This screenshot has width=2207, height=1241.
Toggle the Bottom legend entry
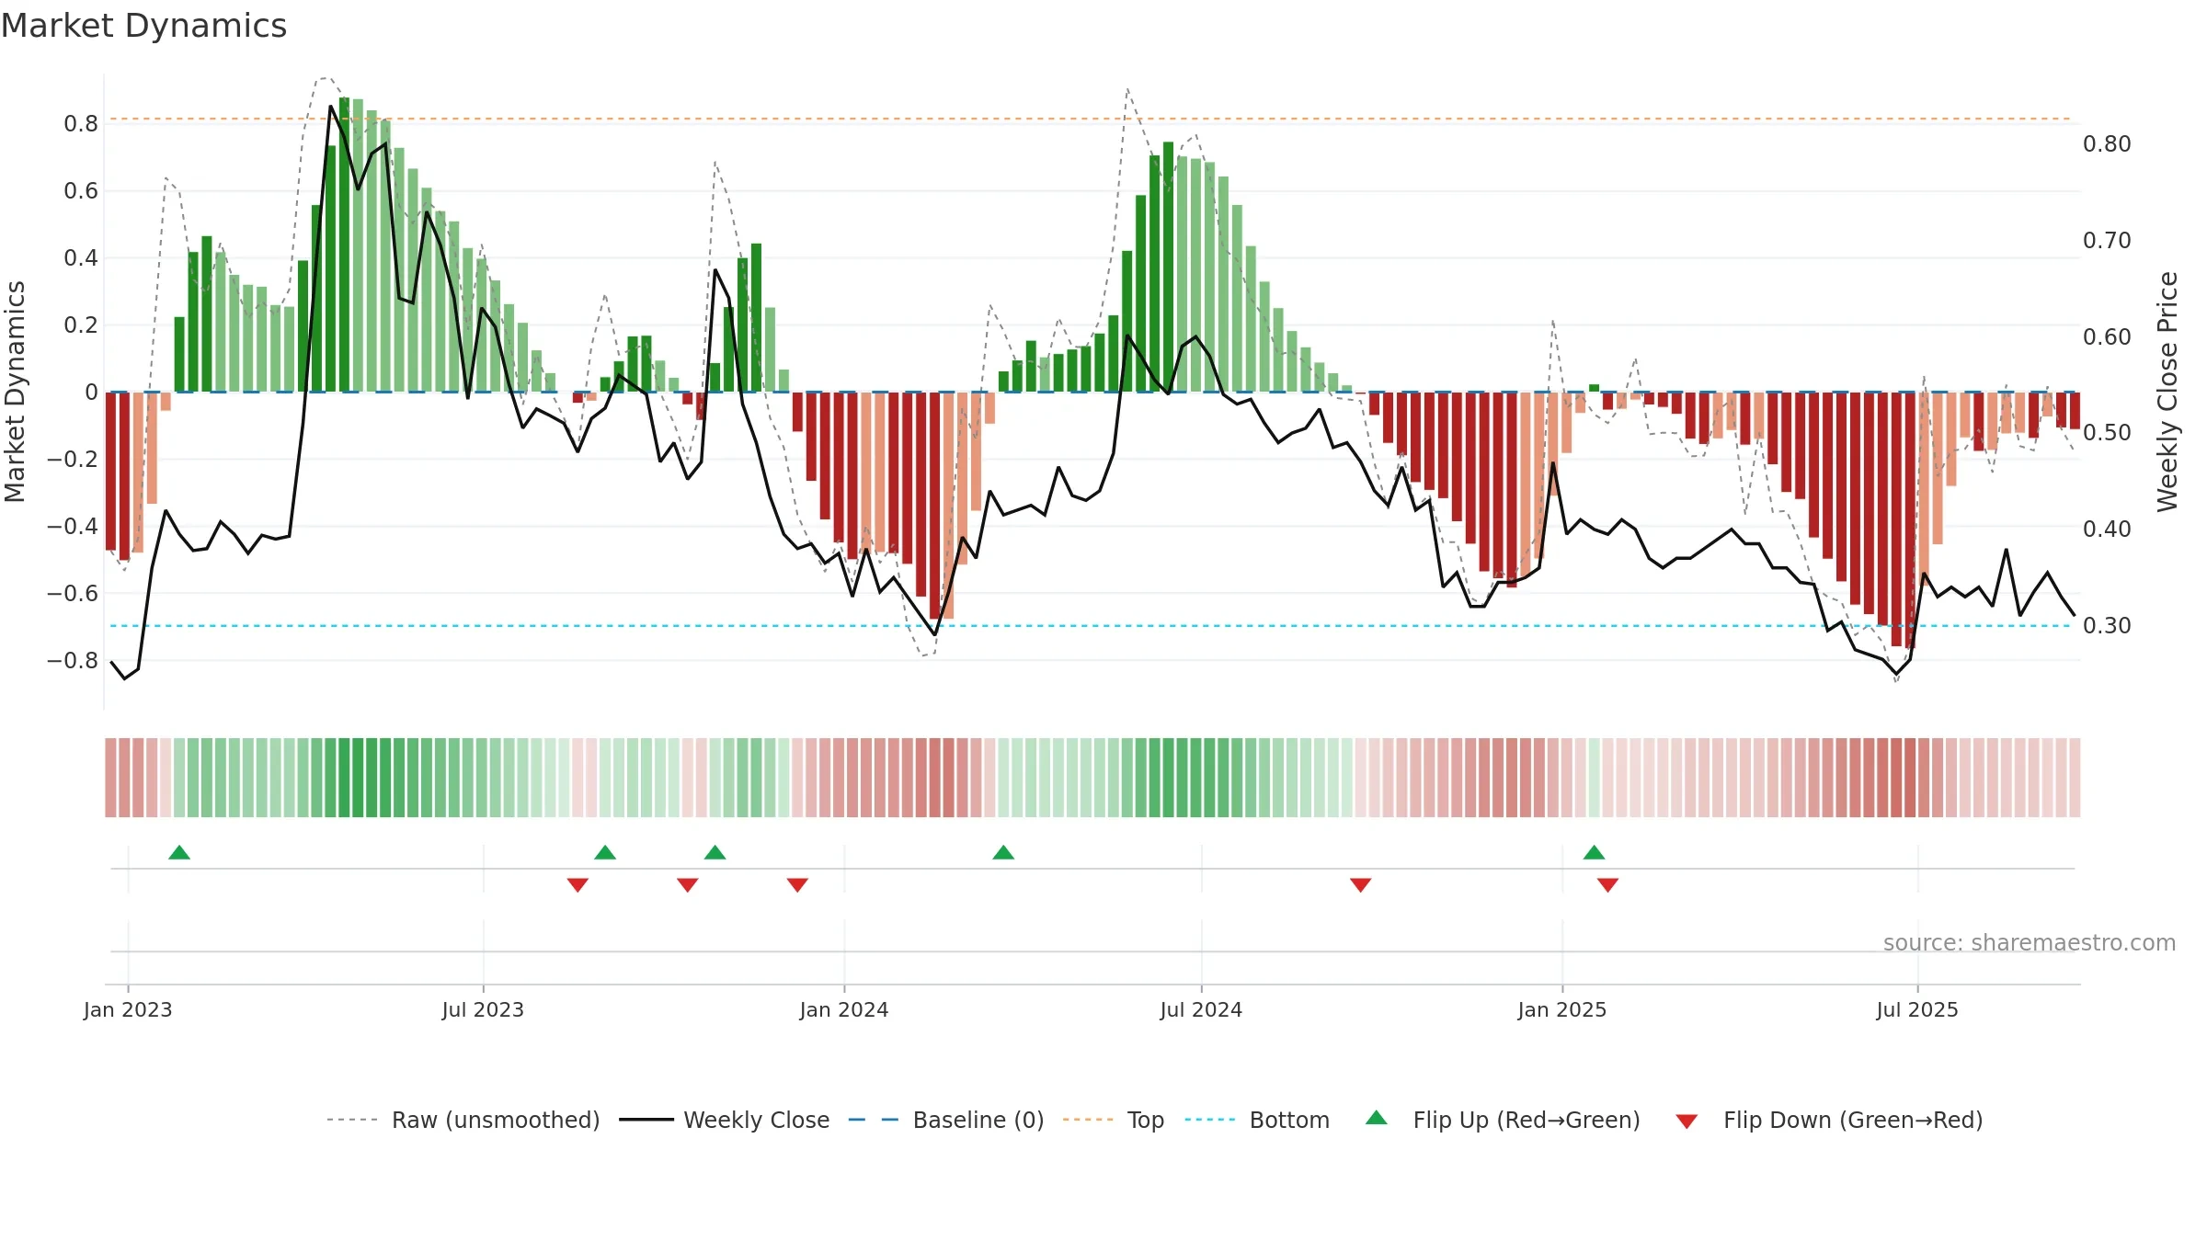tap(1256, 1120)
